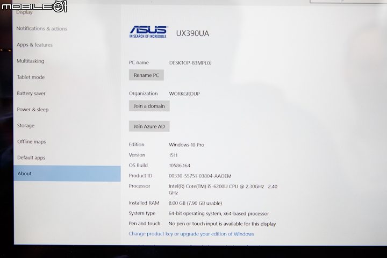Click the Join a domain button

(149, 106)
